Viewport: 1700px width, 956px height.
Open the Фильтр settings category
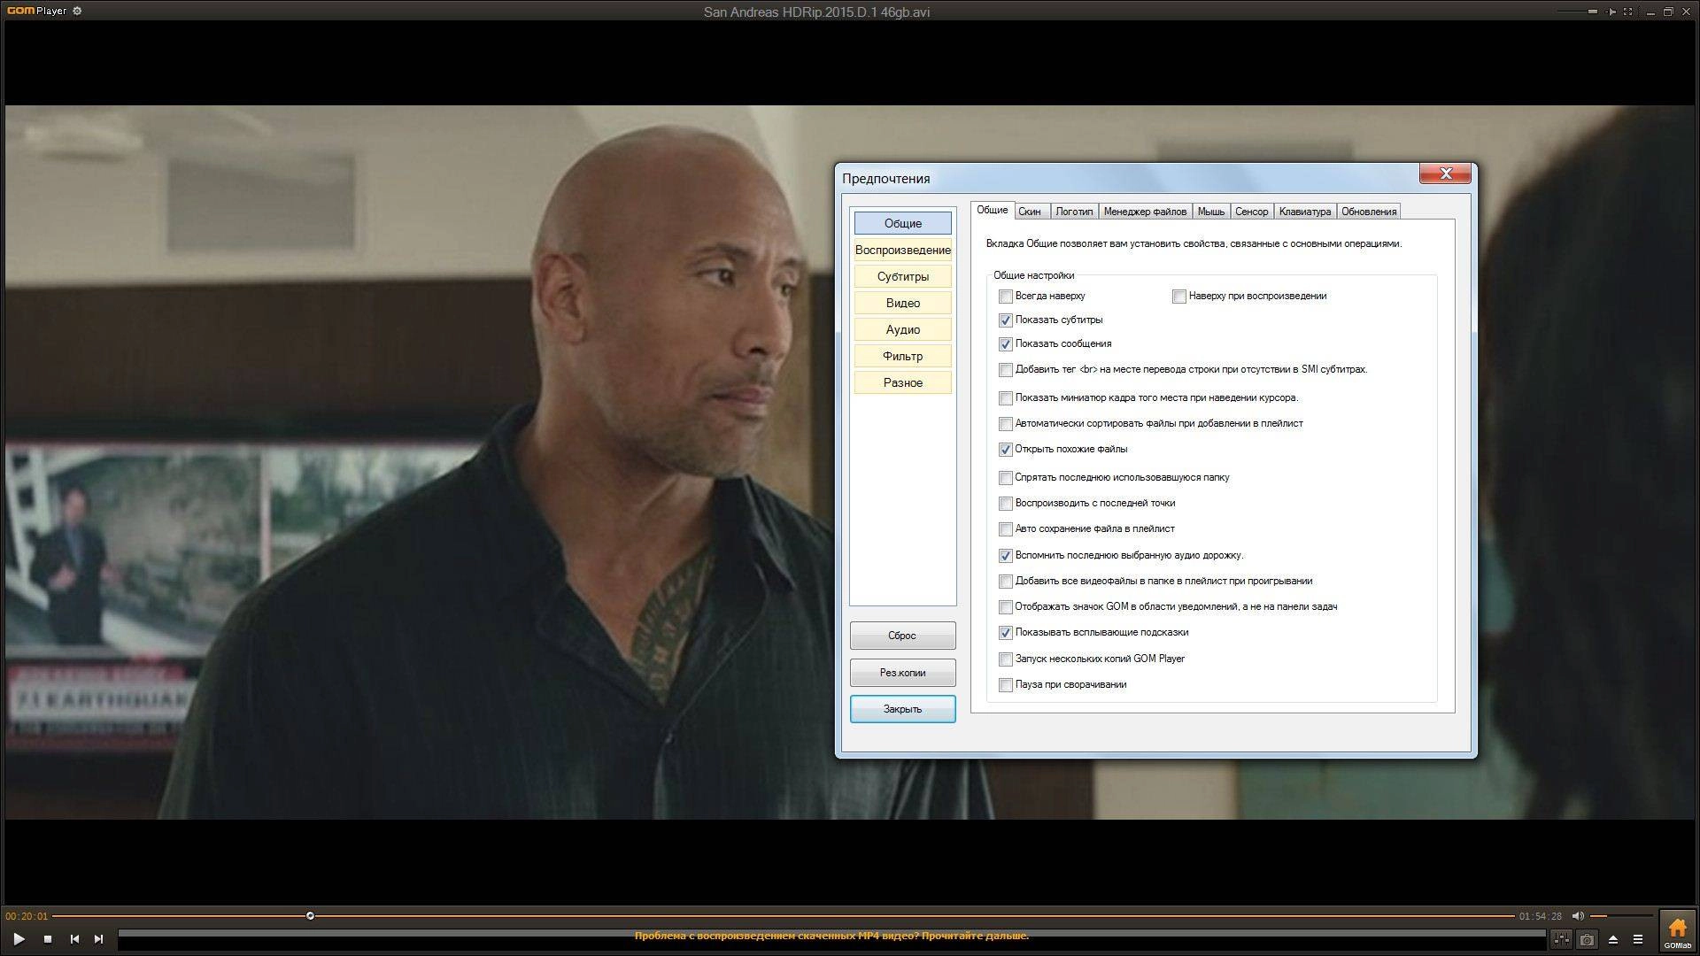click(x=902, y=356)
